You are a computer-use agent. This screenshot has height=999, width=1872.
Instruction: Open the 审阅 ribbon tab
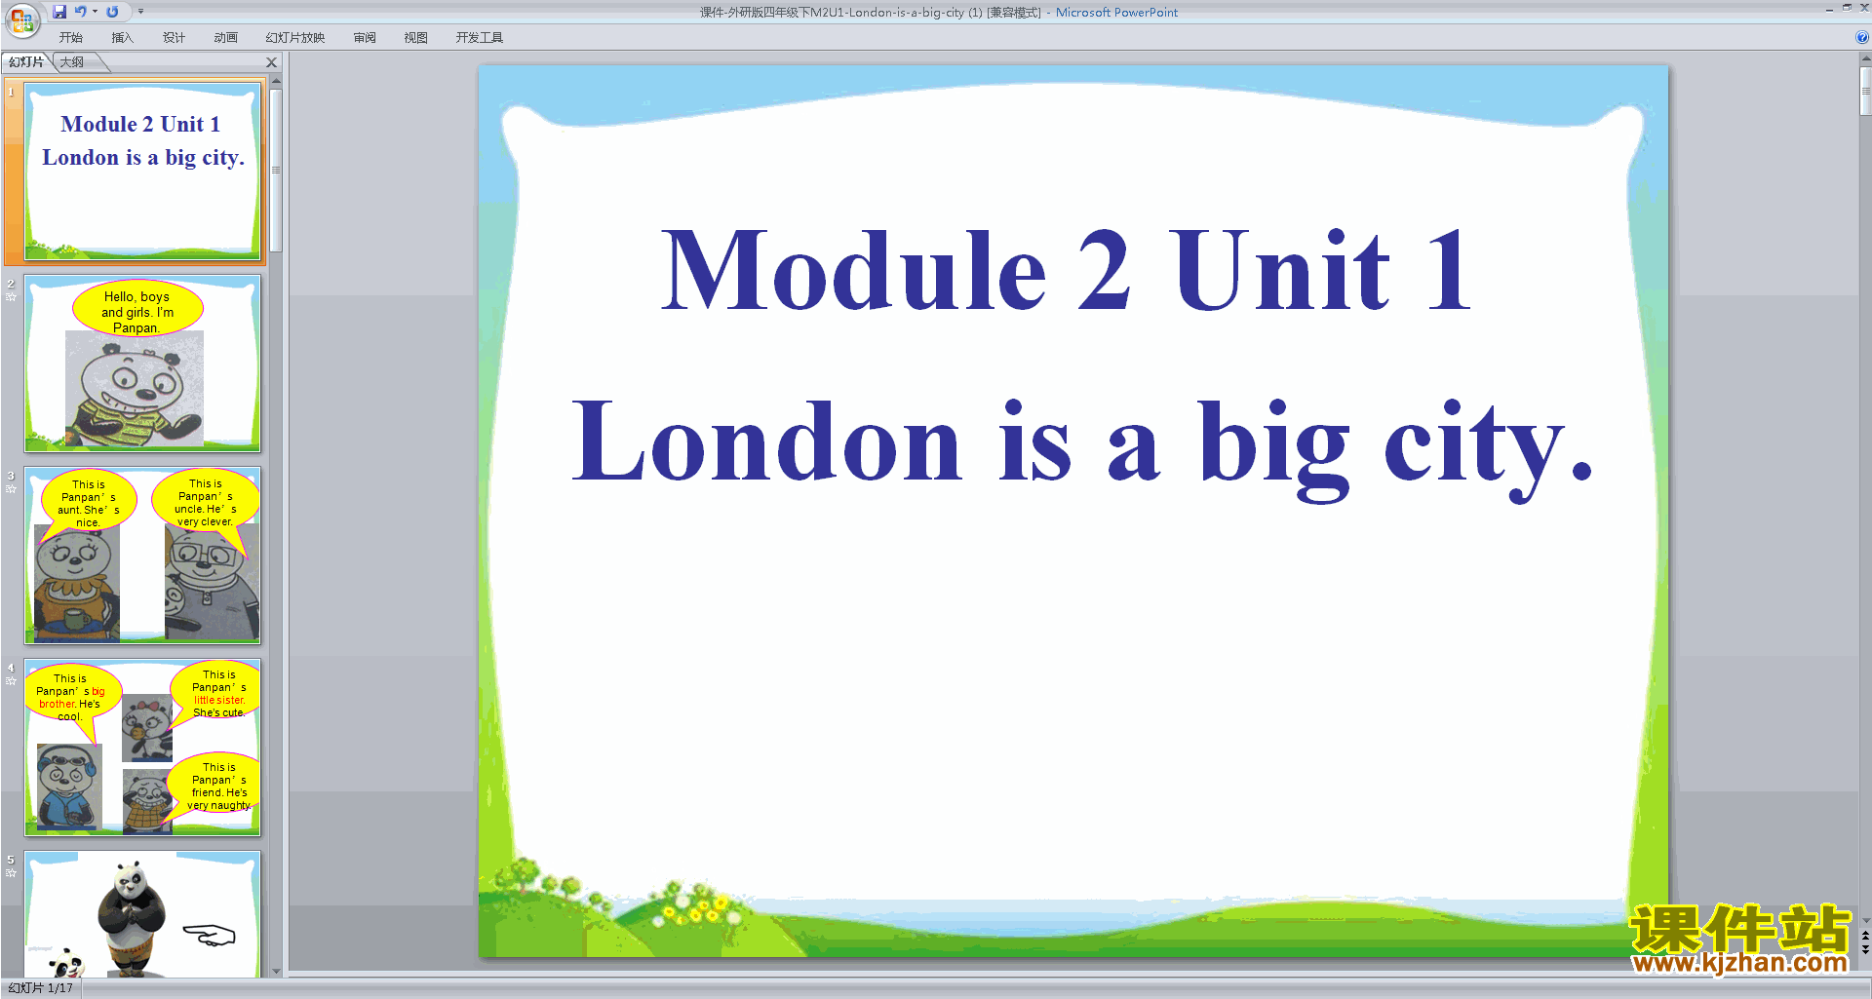coord(365,38)
